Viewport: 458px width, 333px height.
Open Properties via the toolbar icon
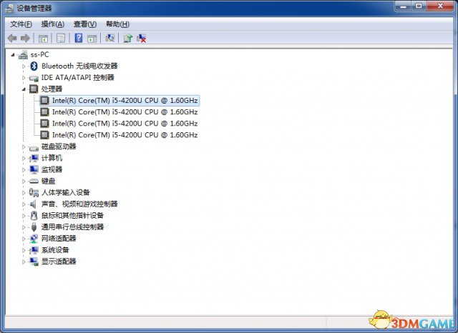[x=61, y=38]
